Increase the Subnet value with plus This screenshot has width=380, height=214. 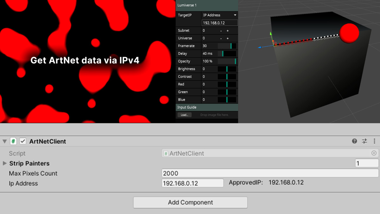point(227,31)
